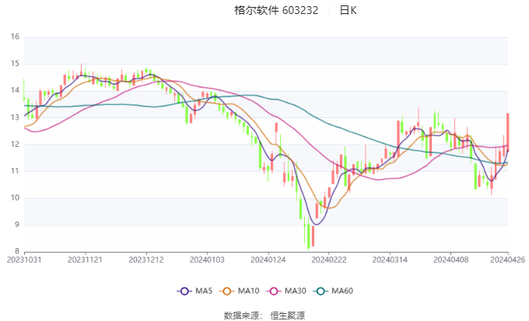Select the 20240426 date axis label
Image resolution: width=529 pixels, height=321 pixels.
(x=507, y=260)
